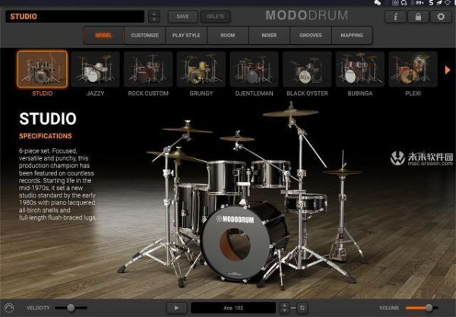Open the GROOVES tab
This screenshot has height=317, width=456.
311,35
